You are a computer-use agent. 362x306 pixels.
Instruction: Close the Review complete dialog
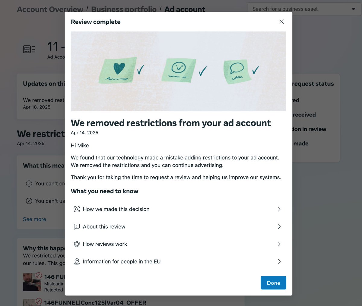(x=281, y=22)
